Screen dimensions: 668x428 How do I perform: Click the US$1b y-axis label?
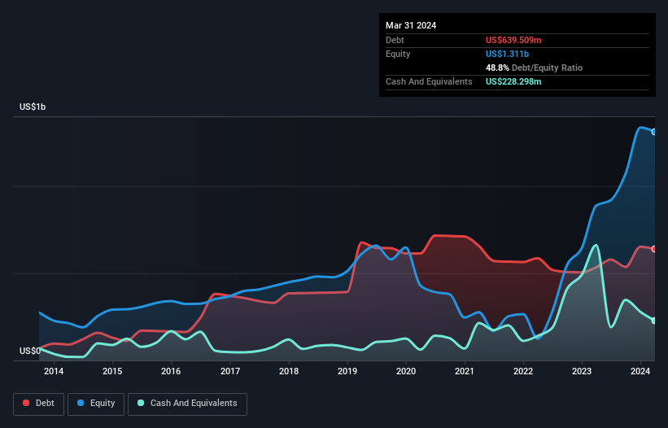point(33,107)
